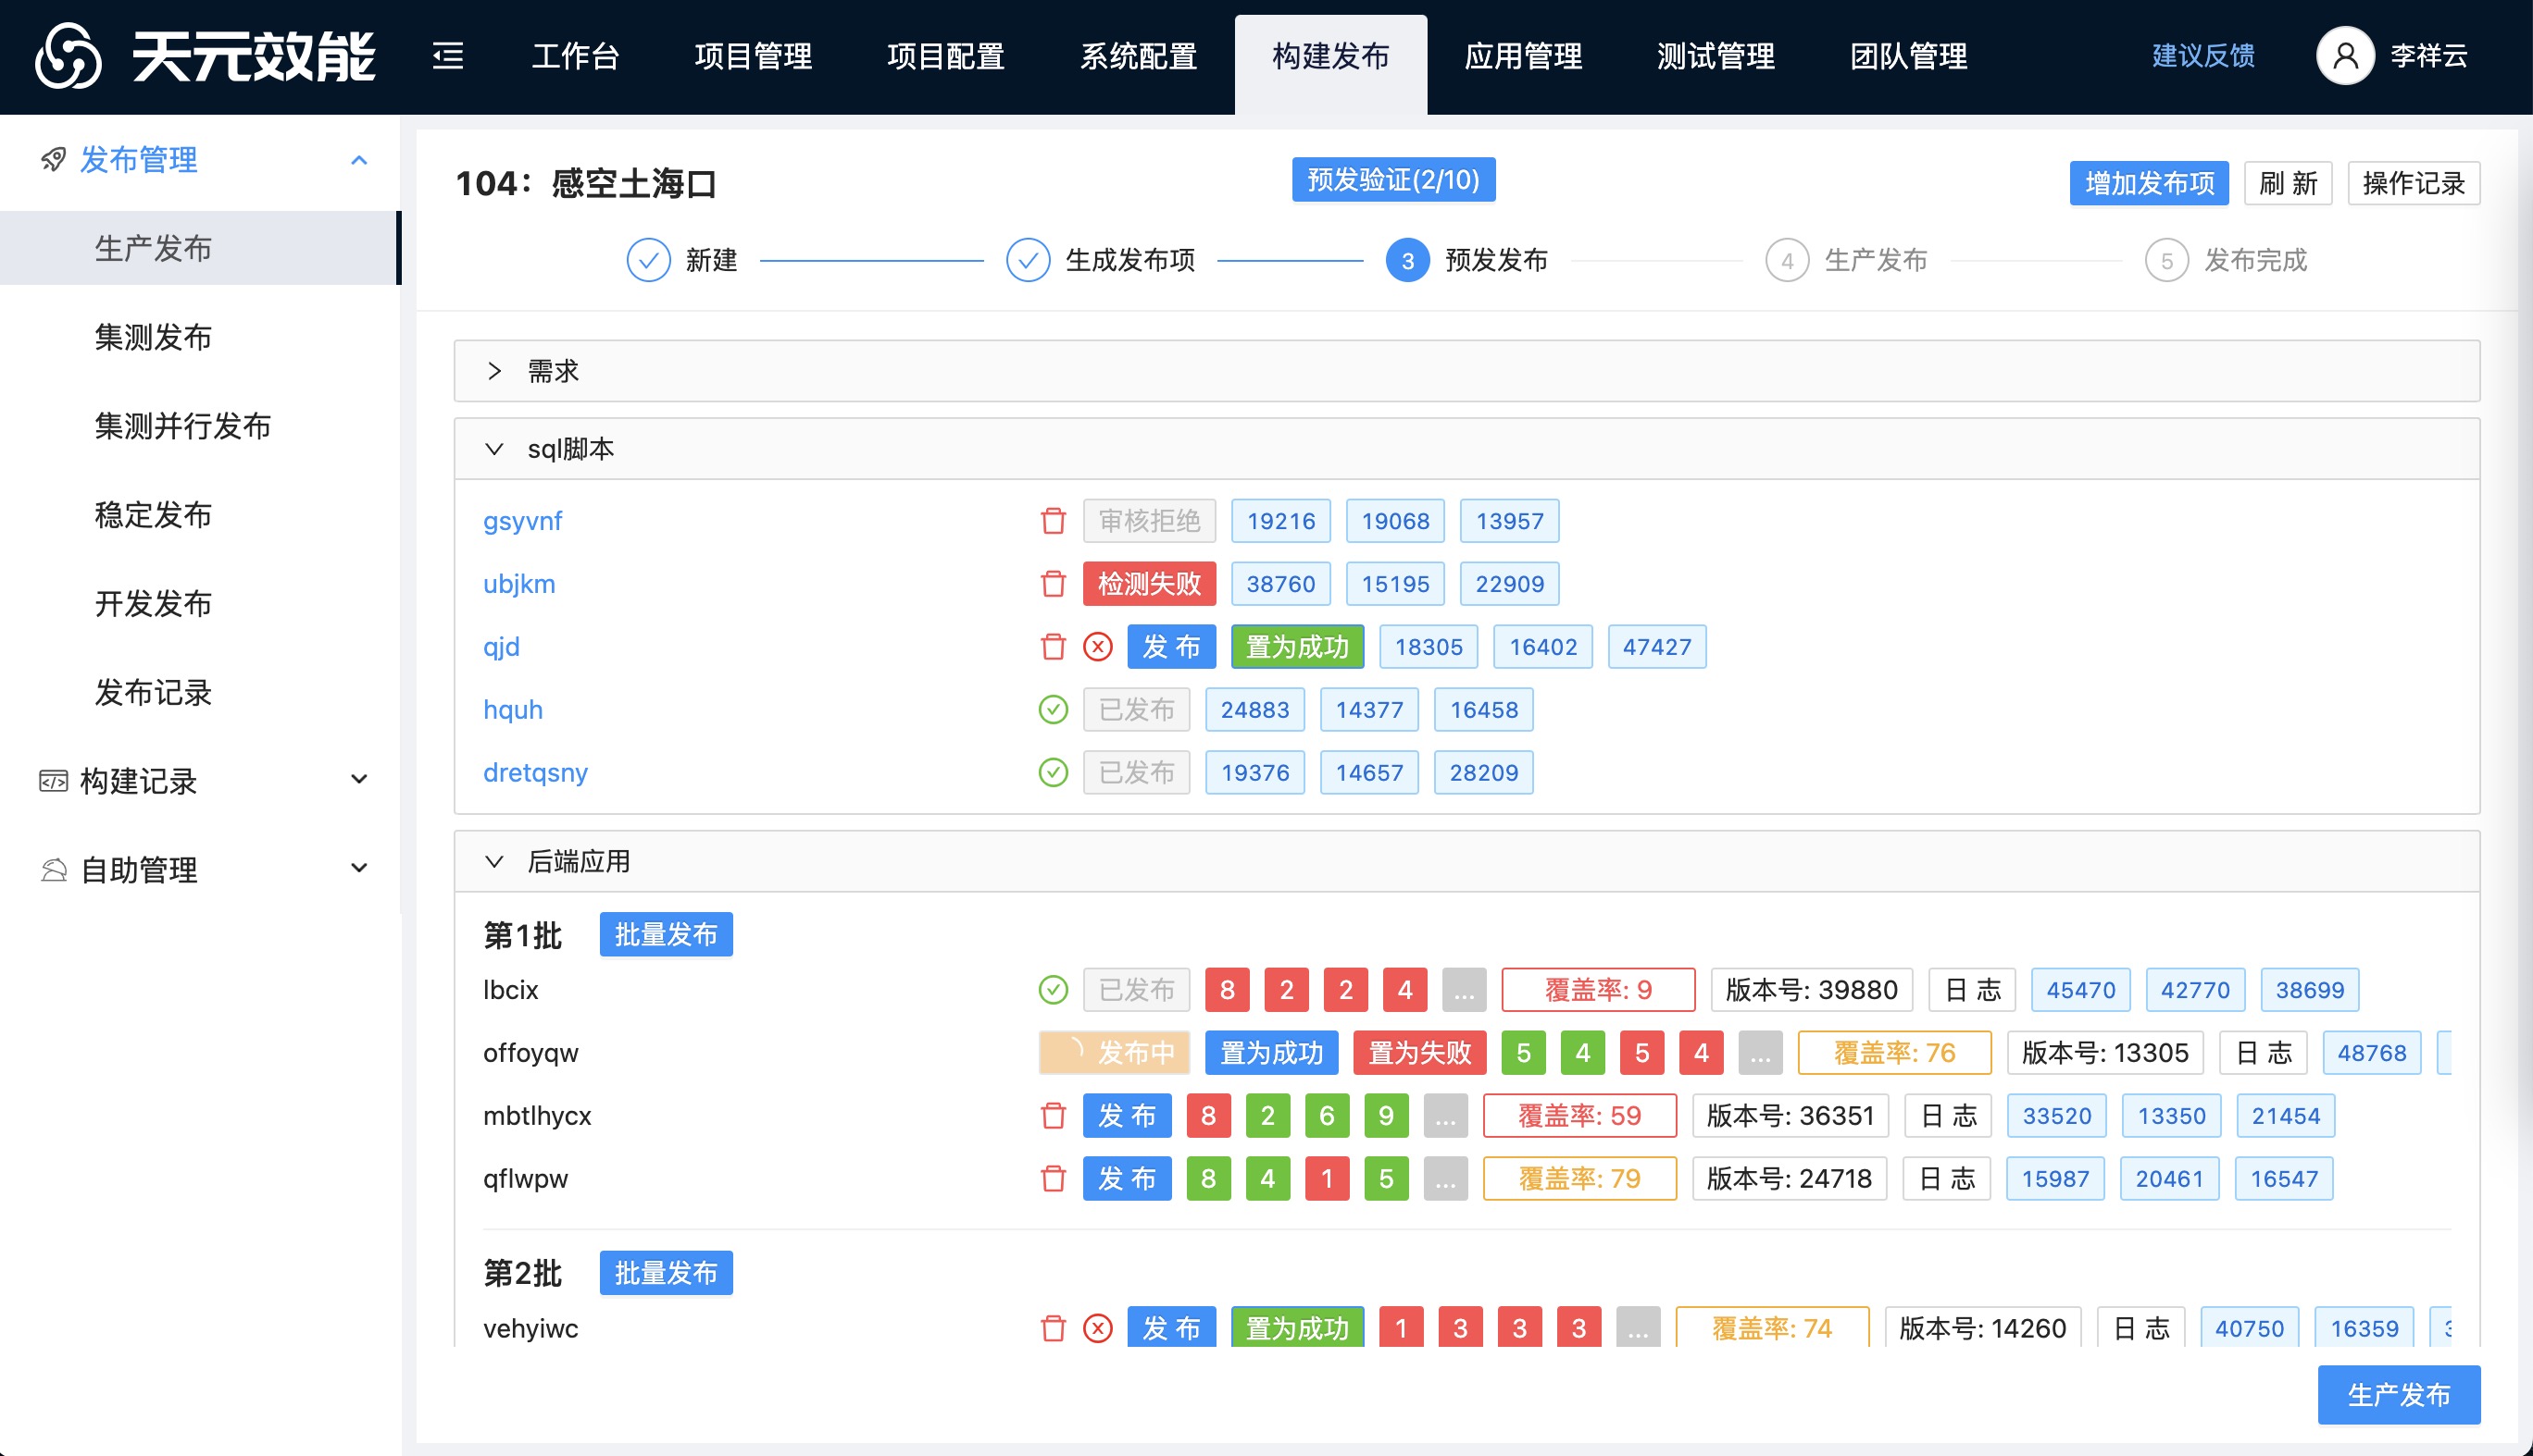This screenshot has width=2533, height=1456.
Task: Toggle the sidebar collapse menu icon
Action: pos(447,56)
